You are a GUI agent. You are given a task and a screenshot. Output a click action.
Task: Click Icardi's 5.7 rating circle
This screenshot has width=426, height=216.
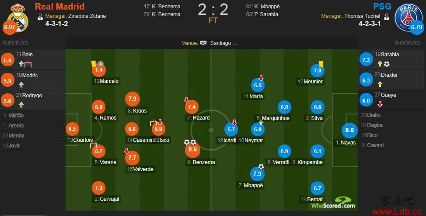231,130
